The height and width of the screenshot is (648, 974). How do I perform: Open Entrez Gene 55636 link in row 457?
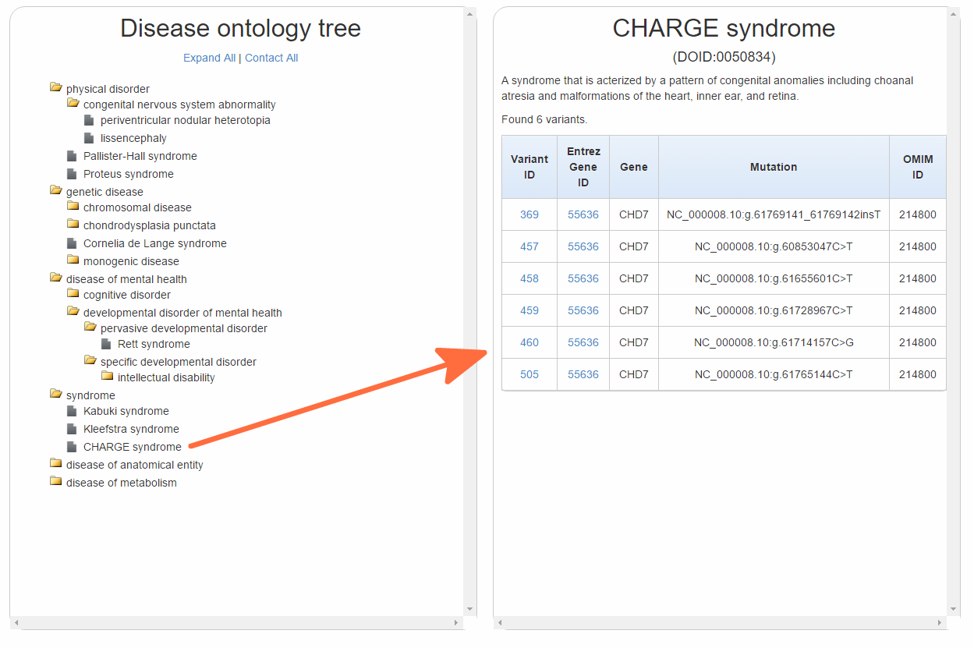coord(583,246)
